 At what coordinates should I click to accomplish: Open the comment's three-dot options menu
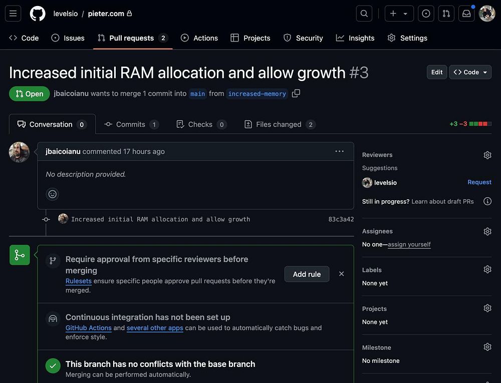339,151
